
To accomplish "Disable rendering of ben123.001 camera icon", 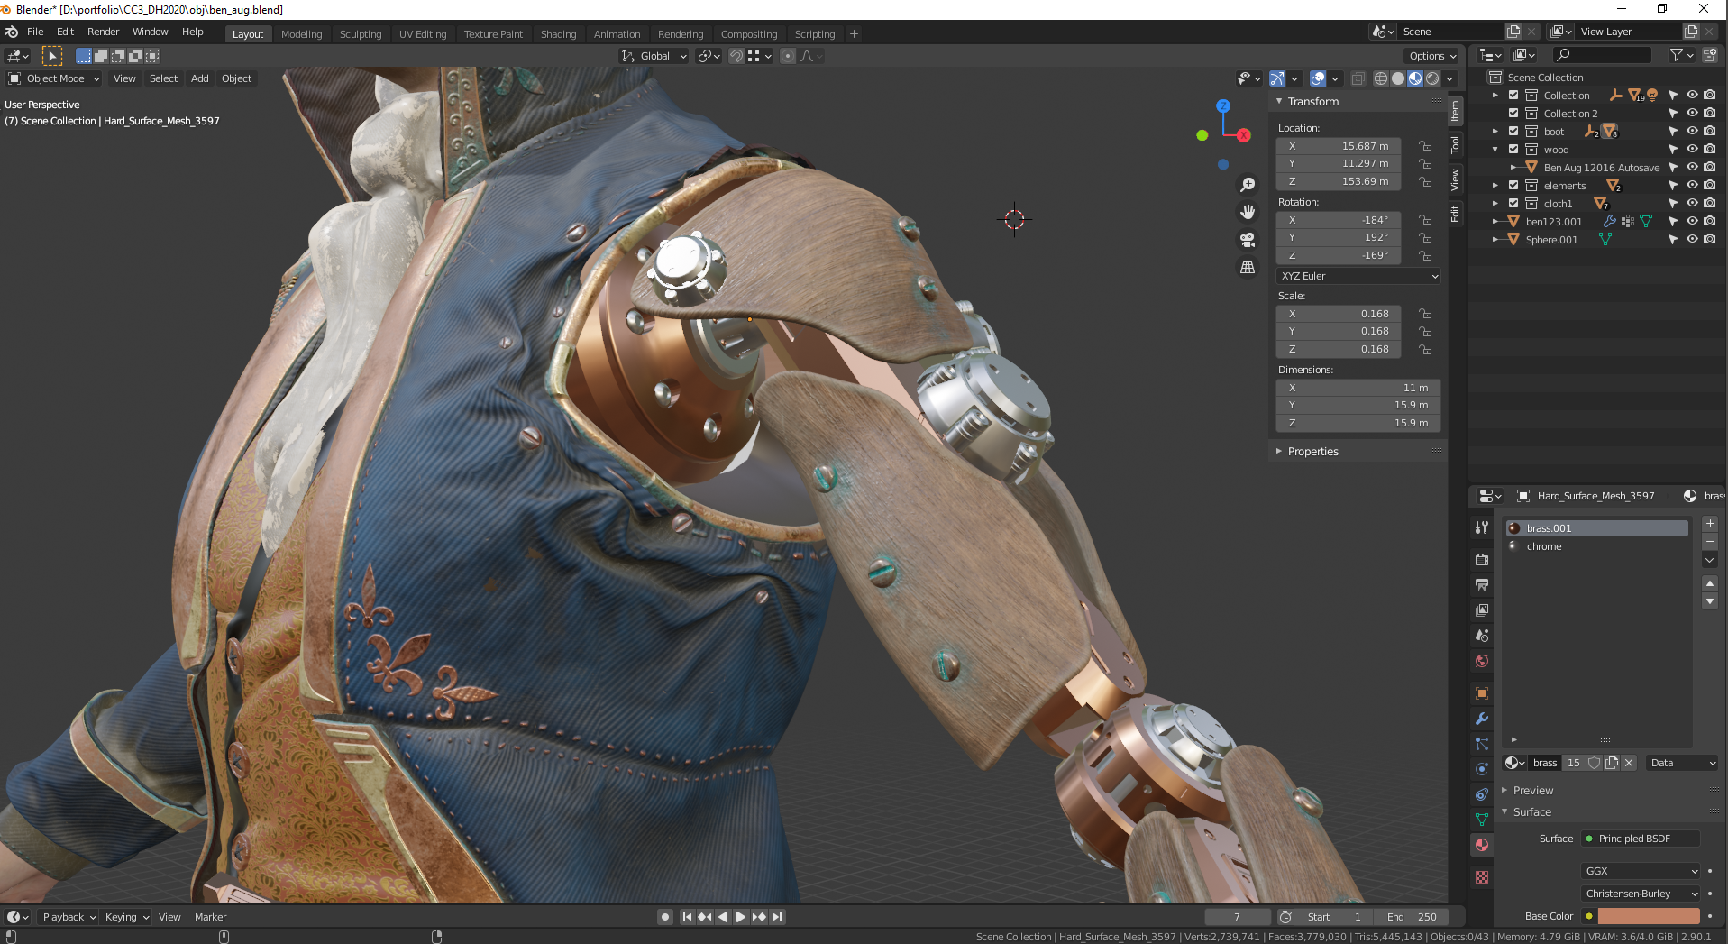I will (1710, 221).
